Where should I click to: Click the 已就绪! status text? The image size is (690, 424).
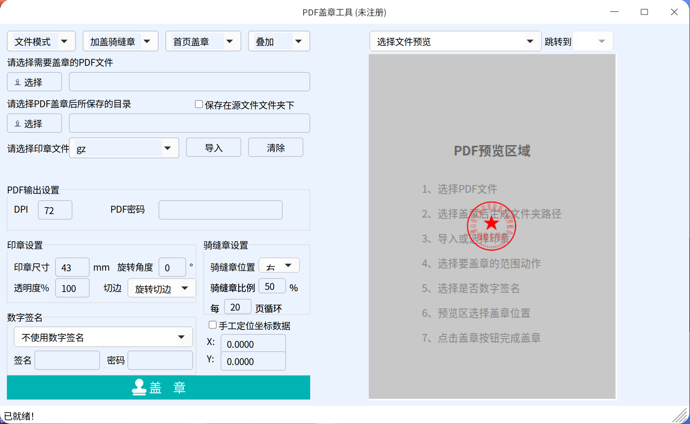pyautogui.click(x=19, y=416)
